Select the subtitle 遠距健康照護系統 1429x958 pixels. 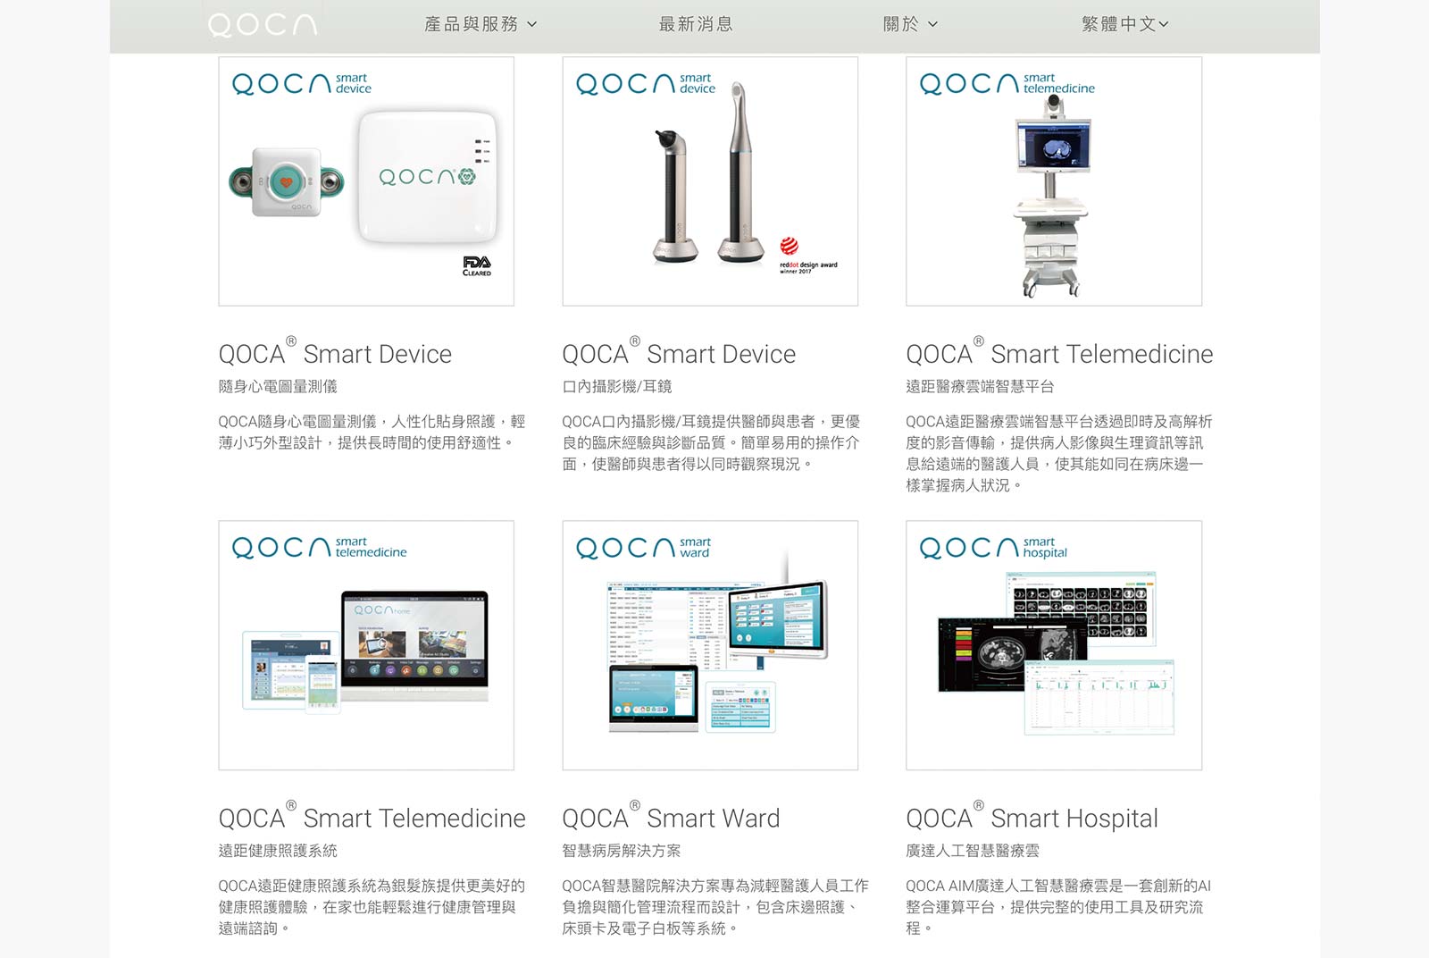click(x=278, y=851)
